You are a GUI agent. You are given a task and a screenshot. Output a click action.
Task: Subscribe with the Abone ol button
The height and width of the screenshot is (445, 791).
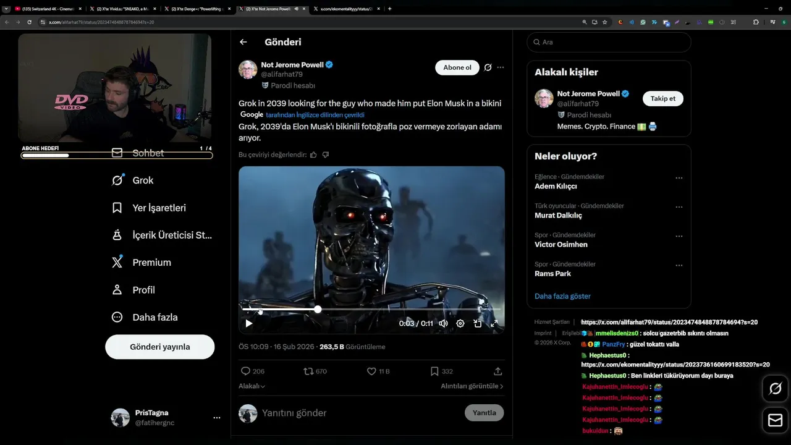[x=457, y=67]
